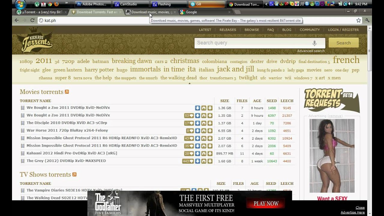
Task: Sort movies by the SEED column header
Action: (272, 101)
